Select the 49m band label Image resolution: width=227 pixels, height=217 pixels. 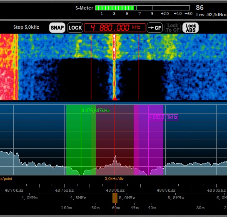[135, 208]
